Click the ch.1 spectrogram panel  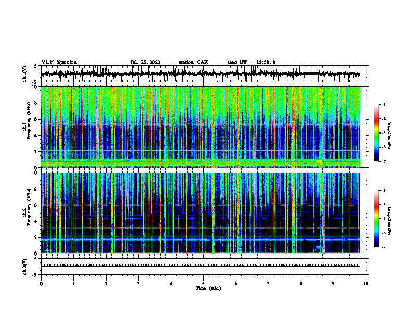coord(201,127)
